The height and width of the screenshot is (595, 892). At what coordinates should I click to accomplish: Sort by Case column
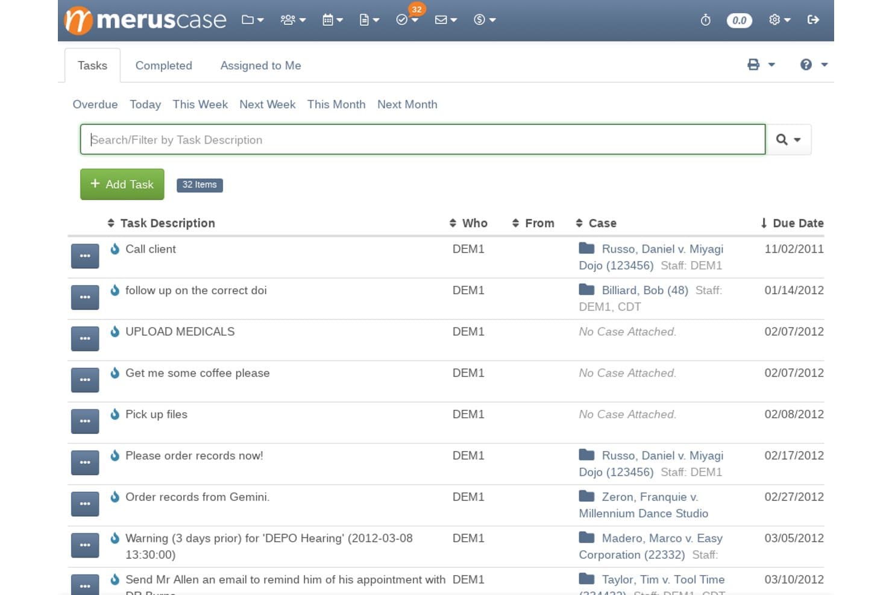tap(596, 223)
